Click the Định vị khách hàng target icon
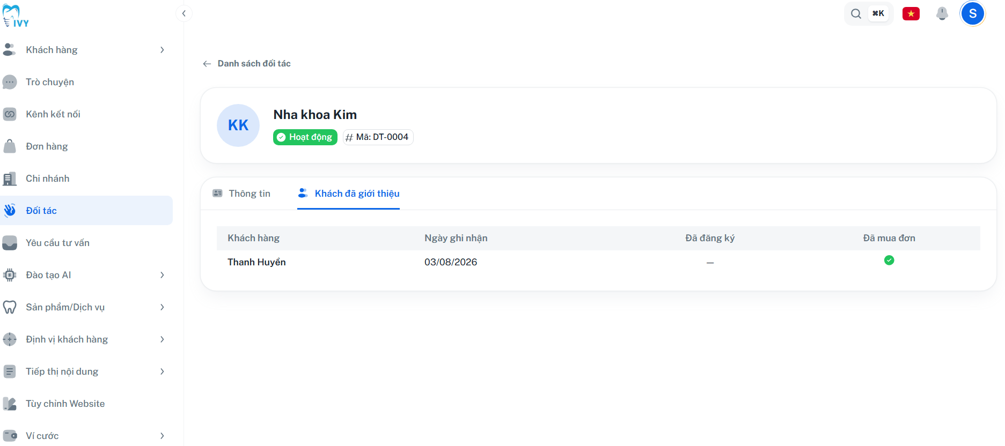 [x=10, y=339]
